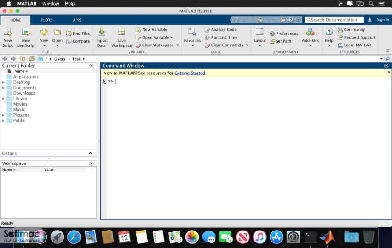Click the address bar search icon
Viewport: 392px width, 248px height.
(387, 59)
